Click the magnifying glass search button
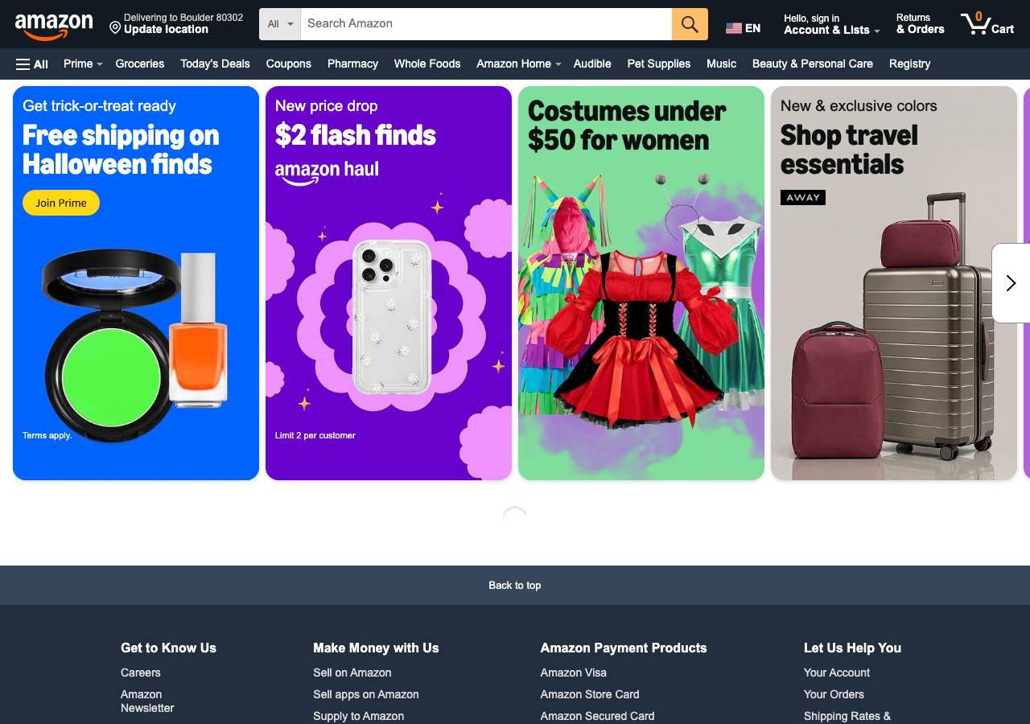Screen dimensions: 1030x724 (x=690, y=24)
